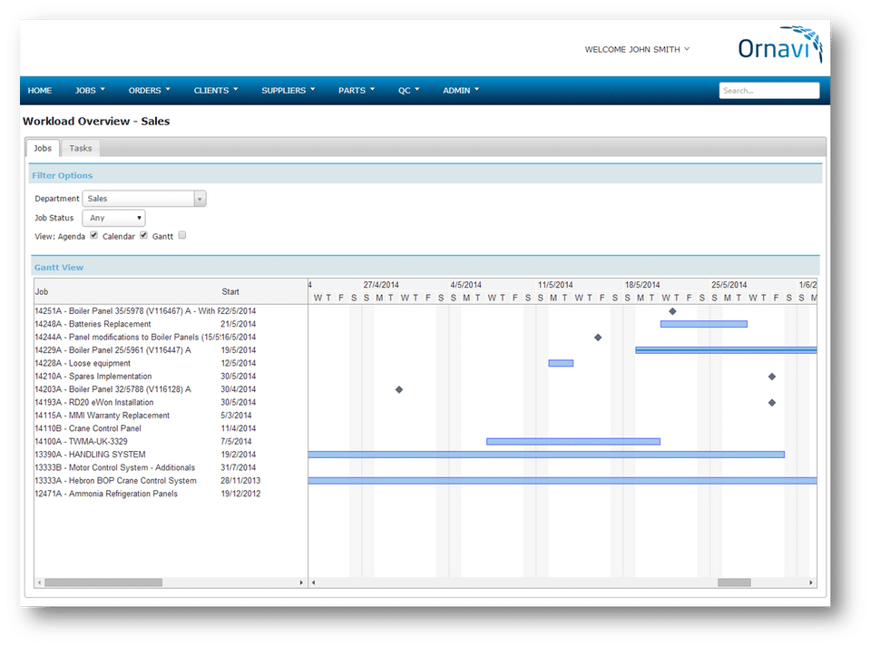Click milestone diamond for job 14244A
Image resolution: width=871 pixels, height=647 pixels.
(x=598, y=337)
